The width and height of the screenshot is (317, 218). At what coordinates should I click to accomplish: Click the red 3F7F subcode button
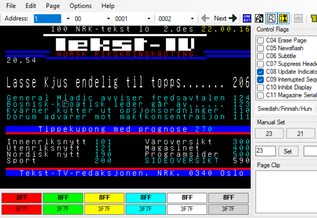point(22,209)
